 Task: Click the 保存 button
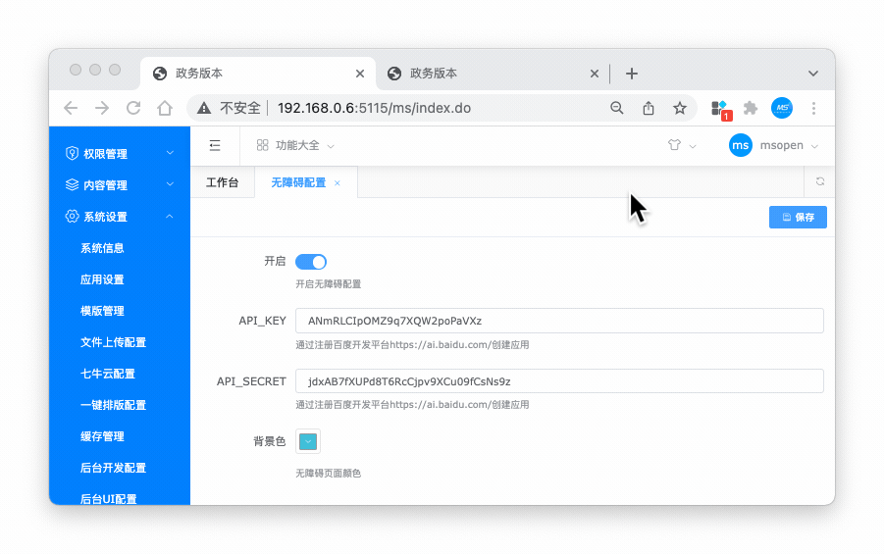point(798,217)
